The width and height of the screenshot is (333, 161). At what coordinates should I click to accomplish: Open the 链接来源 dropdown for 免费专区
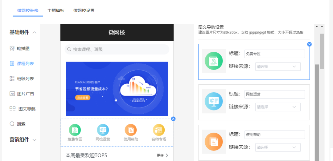pos(278,66)
